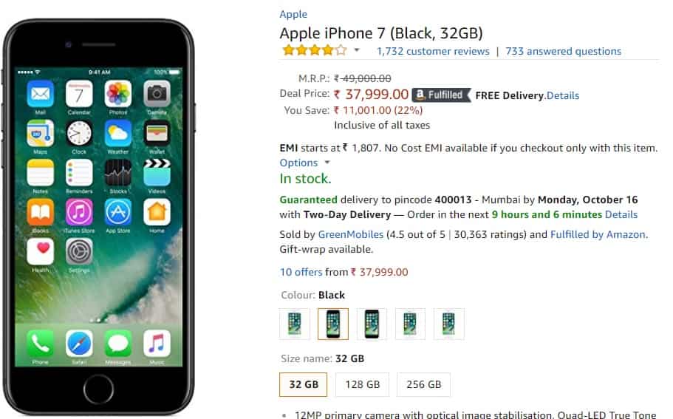
Task: View the 10 offers link
Action: tap(301, 272)
